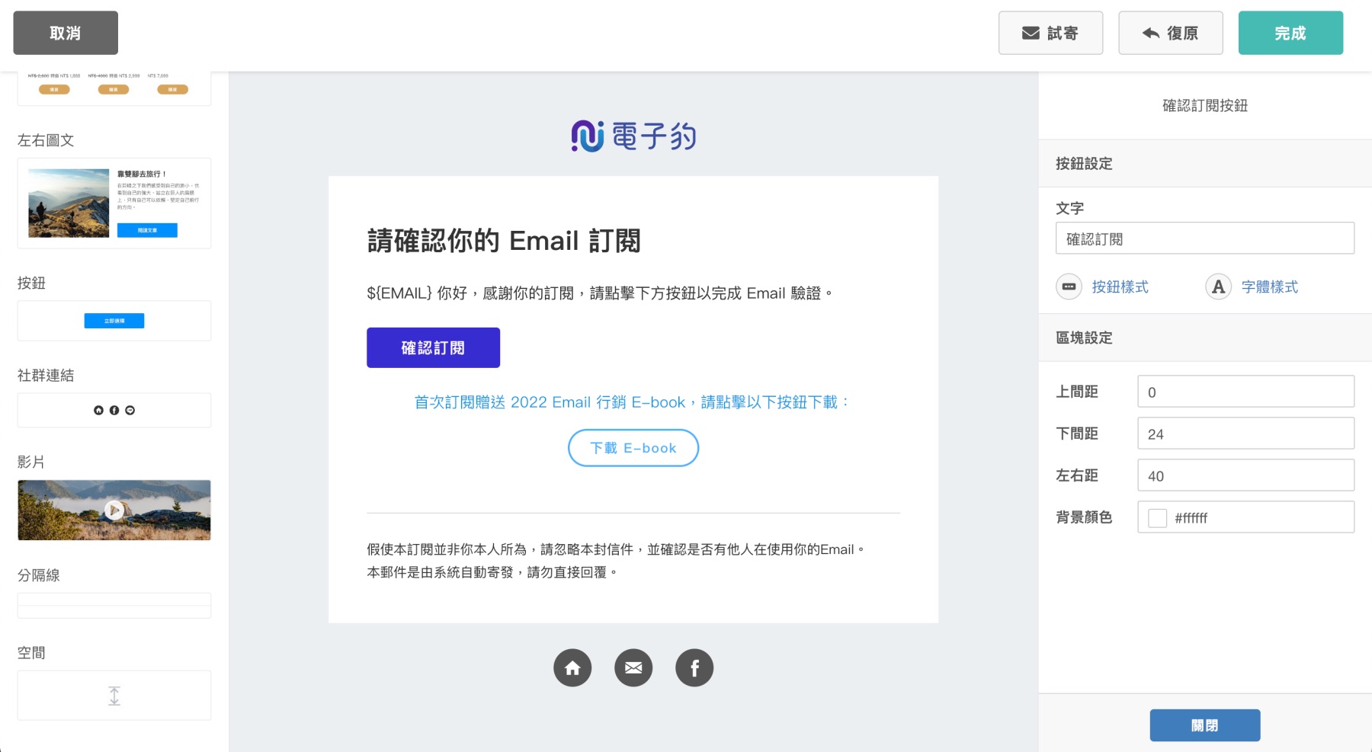Click envelope icon on 試寄 button
The width and height of the screenshot is (1372, 752).
point(1031,33)
